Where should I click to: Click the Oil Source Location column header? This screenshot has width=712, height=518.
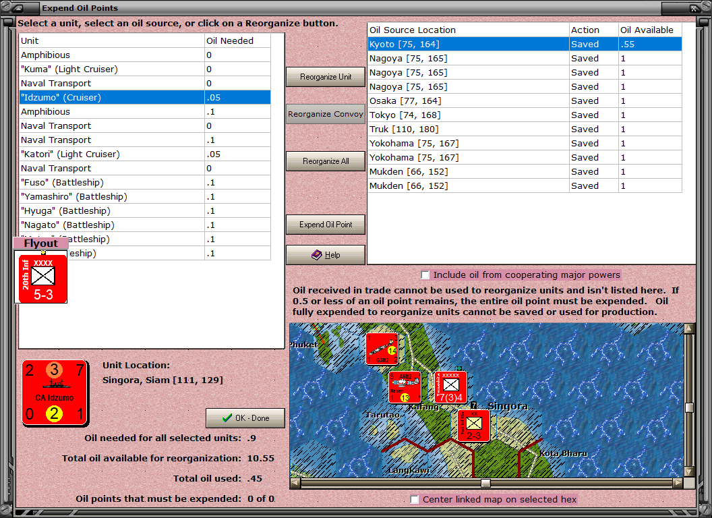[x=468, y=30]
